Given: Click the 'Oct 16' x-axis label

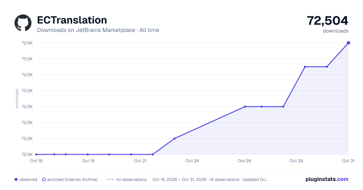Looking at the screenshot, I should pyautogui.click(x=36, y=161).
